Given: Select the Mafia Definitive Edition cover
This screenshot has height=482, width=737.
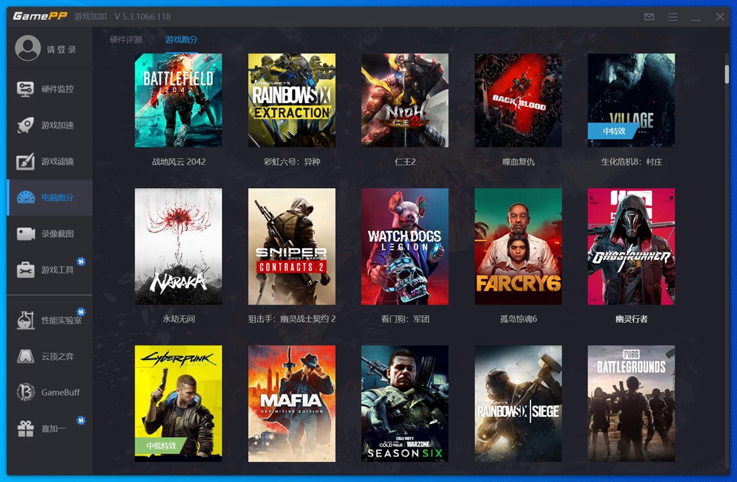Looking at the screenshot, I should click(x=292, y=404).
